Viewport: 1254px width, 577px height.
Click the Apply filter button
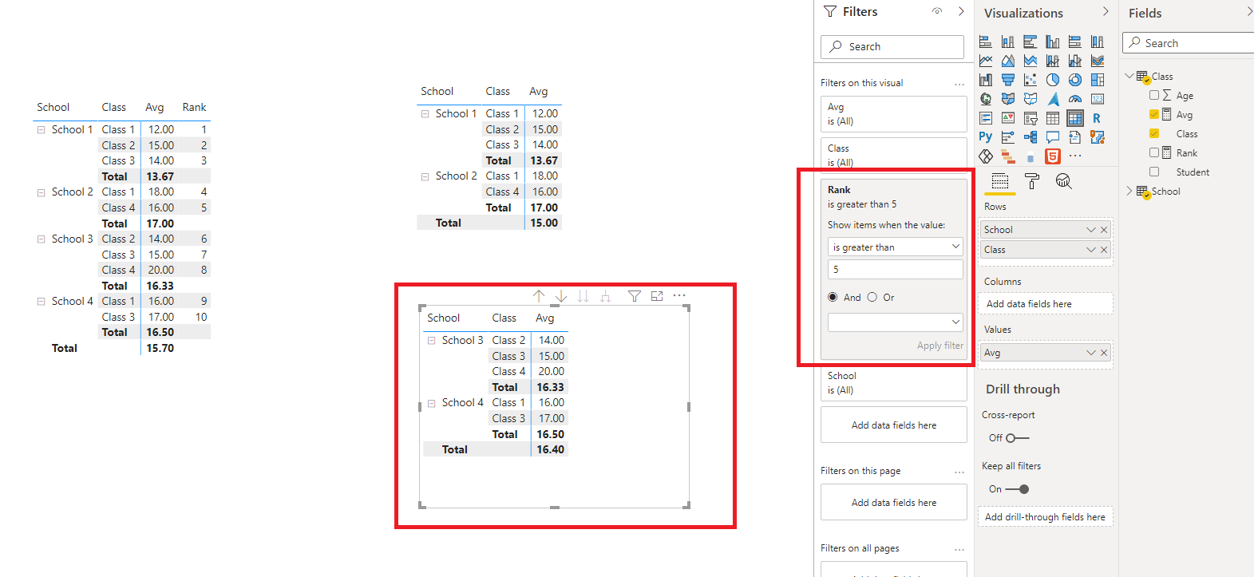(x=940, y=346)
